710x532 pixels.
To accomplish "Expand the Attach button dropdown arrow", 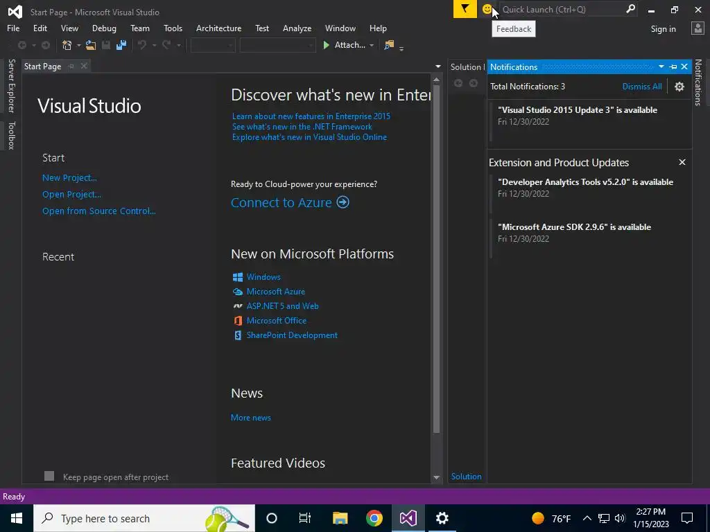I will click(x=372, y=45).
